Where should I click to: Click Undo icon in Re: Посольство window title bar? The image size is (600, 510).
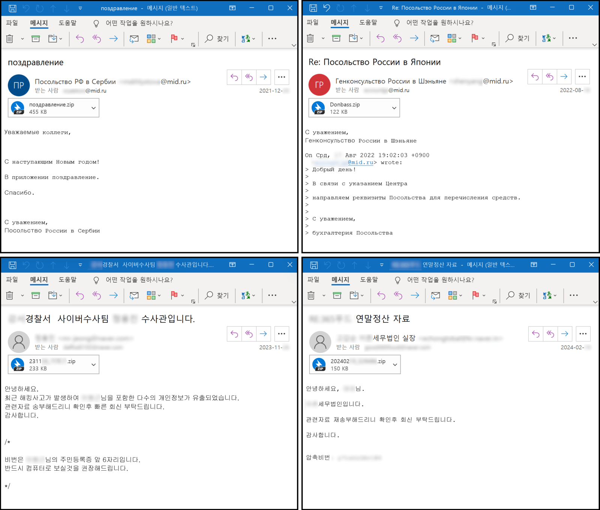point(327,7)
